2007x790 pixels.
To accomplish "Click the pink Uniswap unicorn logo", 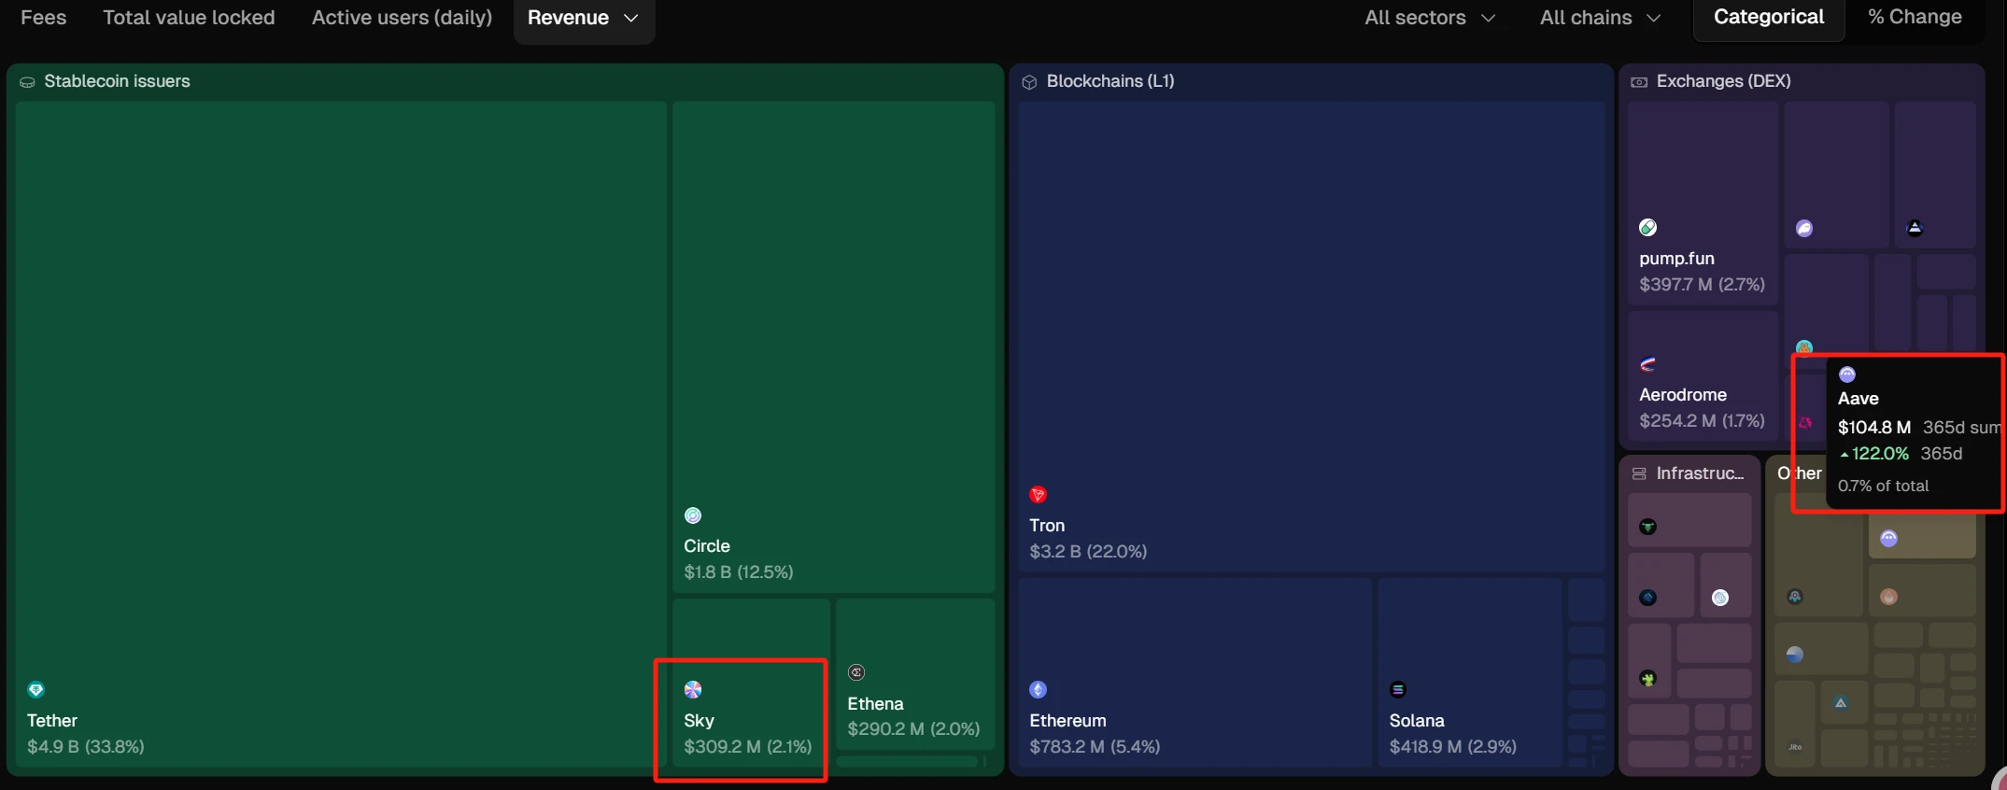I will (1805, 422).
